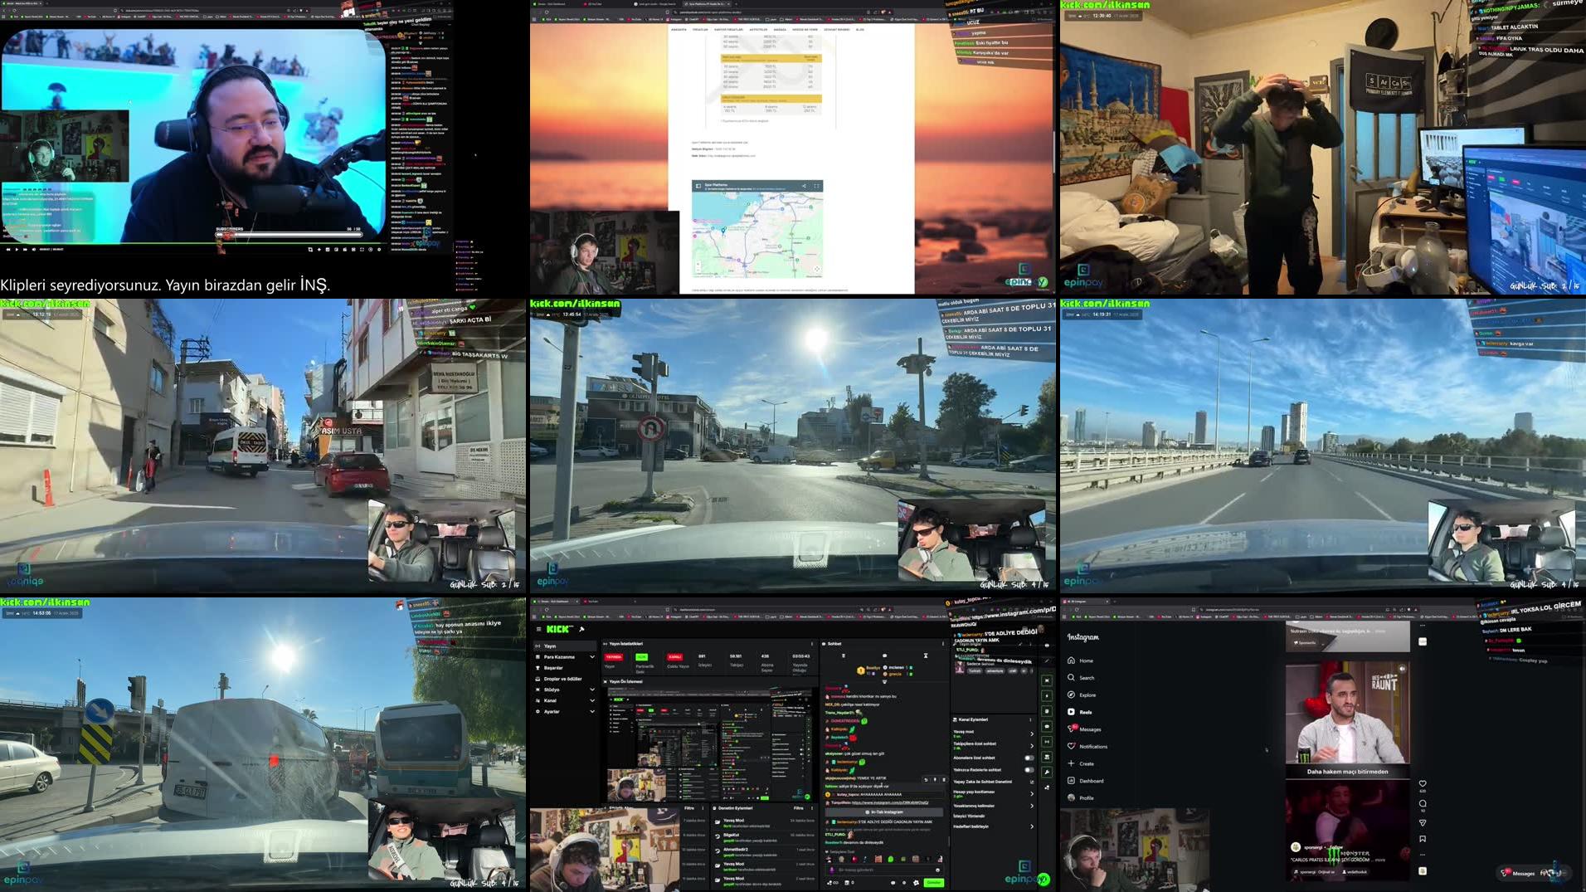Select Para Kazanma in the Kick menu
The width and height of the screenshot is (1586, 892).
(x=558, y=657)
